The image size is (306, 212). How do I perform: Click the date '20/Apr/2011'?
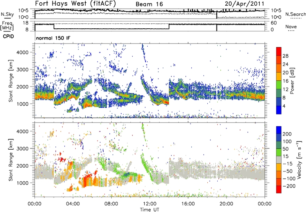coord(244,4)
